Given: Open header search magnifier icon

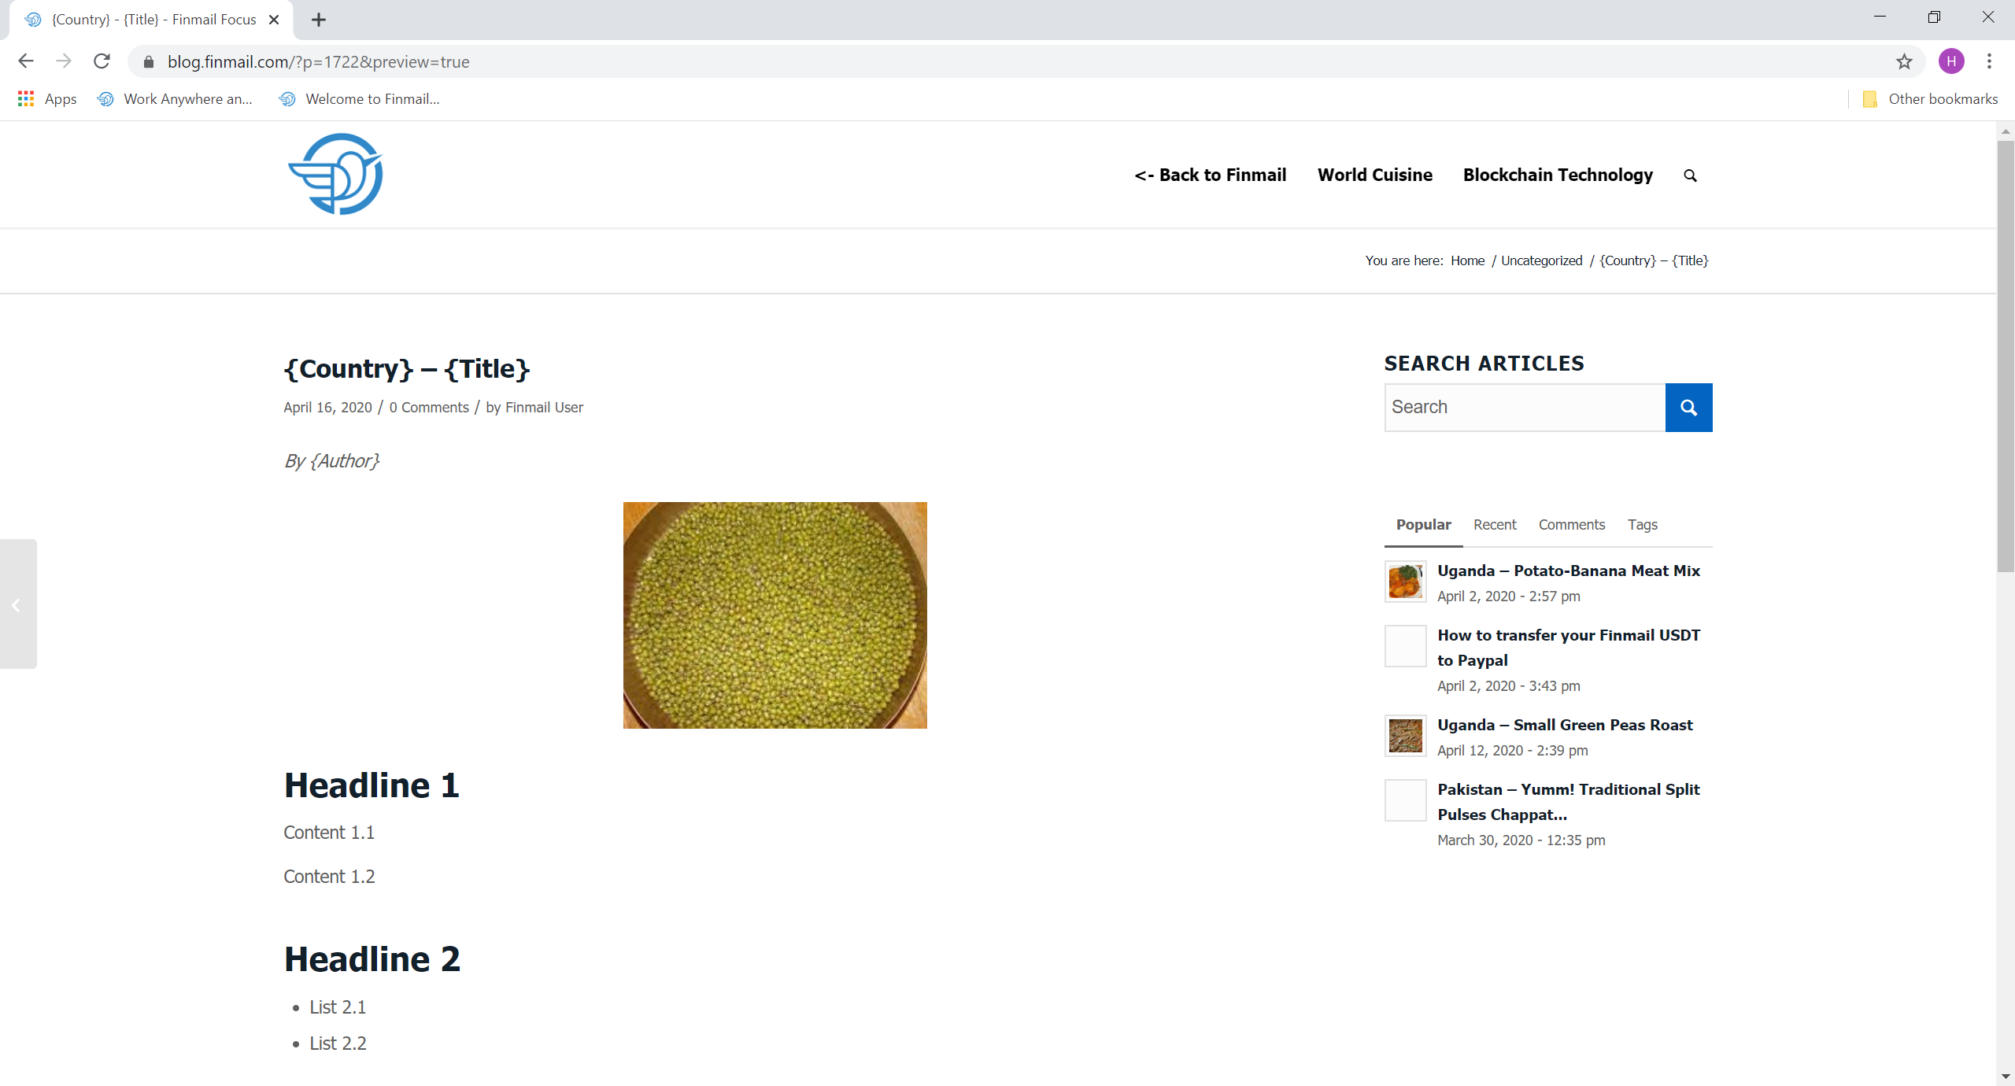Looking at the screenshot, I should click(x=1690, y=175).
